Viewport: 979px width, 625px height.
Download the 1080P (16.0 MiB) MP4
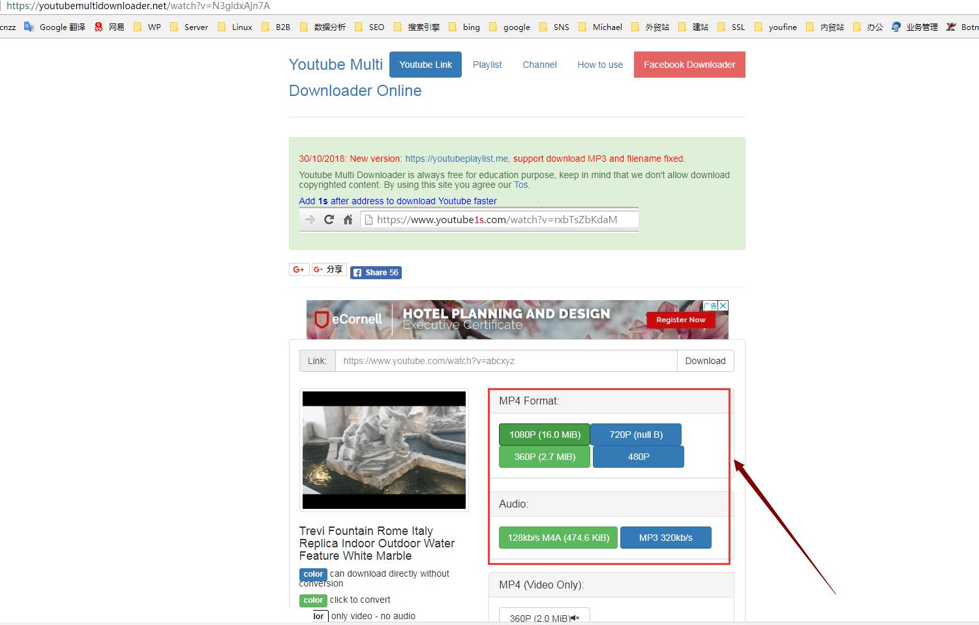(545, 434)
